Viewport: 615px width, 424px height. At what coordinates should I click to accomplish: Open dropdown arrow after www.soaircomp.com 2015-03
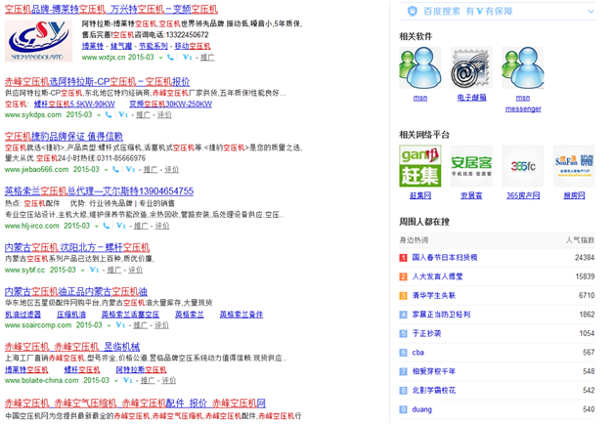click(x=109, y=325)
